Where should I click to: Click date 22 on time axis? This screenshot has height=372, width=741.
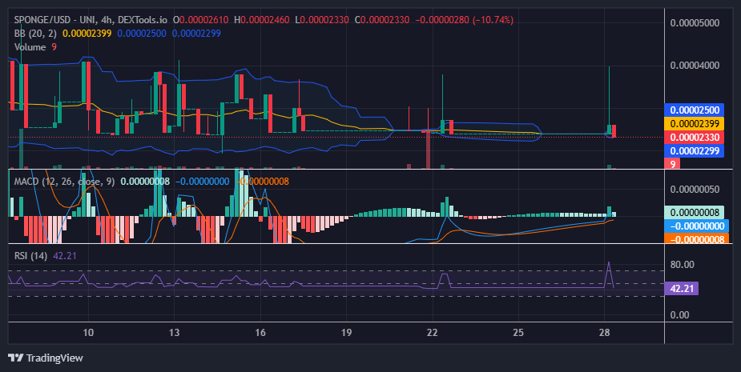(x=432, y=332)
